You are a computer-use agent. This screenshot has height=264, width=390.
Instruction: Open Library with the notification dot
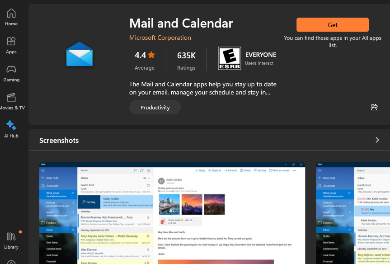pyautogui.click(x=11, y=240)
